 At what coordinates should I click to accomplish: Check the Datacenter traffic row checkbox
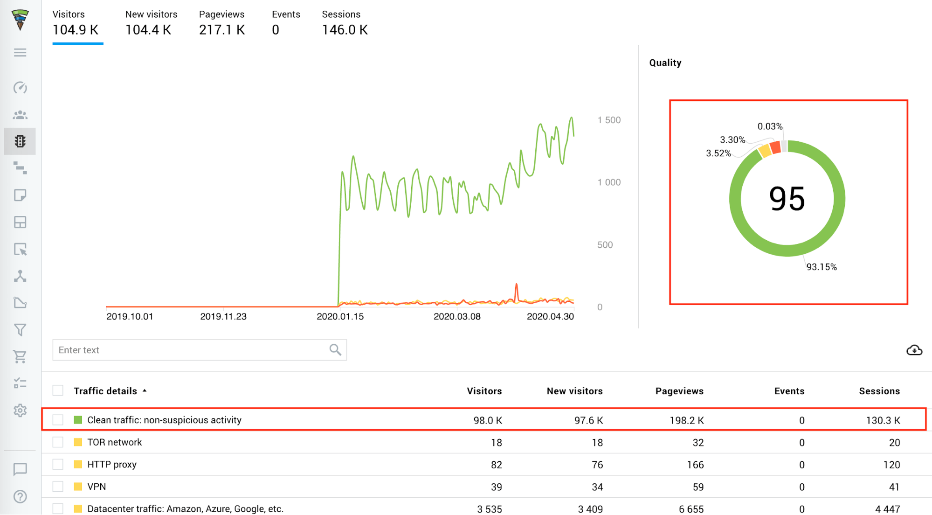coord(58,508)
